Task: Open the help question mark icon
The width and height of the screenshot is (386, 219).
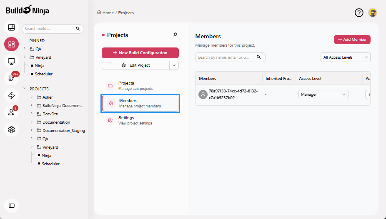Action: [x=359, y=12]
